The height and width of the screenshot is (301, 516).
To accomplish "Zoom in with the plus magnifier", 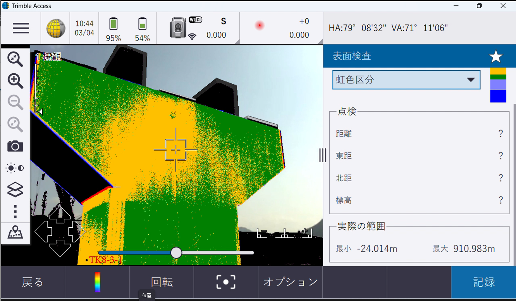I will click(15, 81).
